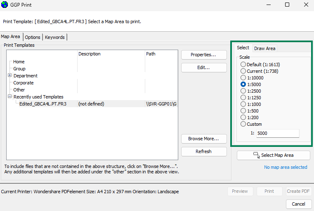Select the Department tree item
This screenshot has width=314, height=211.
pos(26,76)
